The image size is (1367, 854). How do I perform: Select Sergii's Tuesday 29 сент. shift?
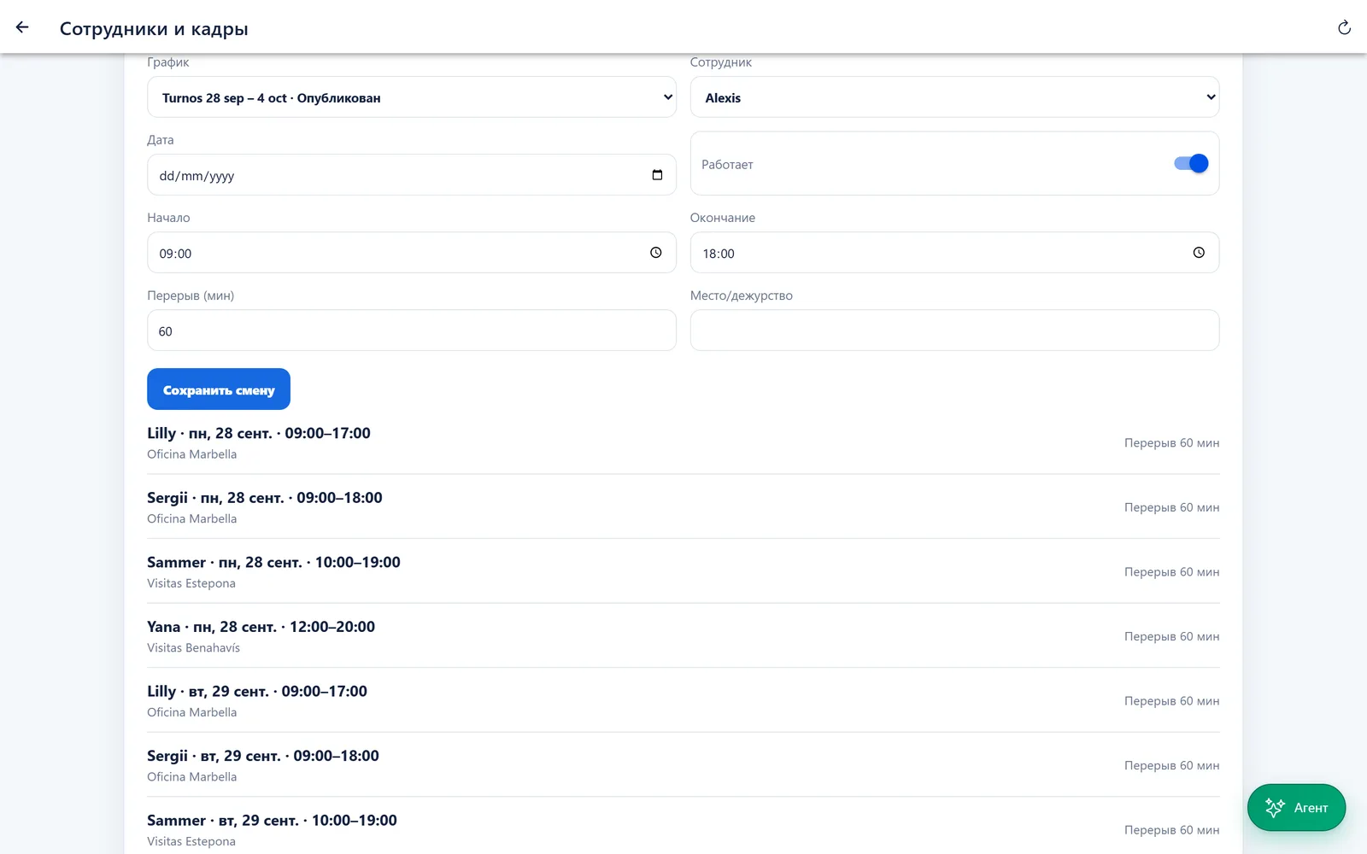(x=683, y=765)
